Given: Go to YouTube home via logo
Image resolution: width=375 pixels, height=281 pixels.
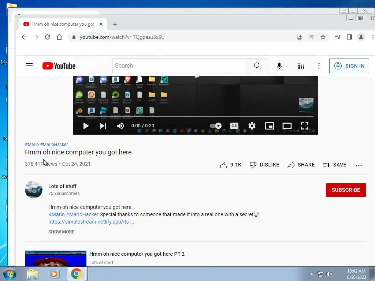Looking at the screenshot, I should tap(59, 66).
